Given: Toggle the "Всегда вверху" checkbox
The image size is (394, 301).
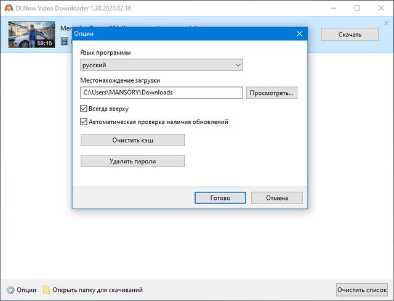Looking at the screenshot, I should click(84, 109).
